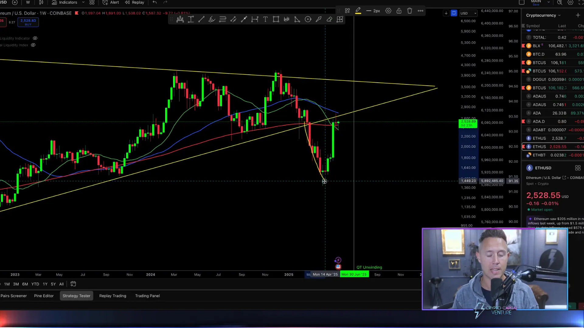Image resolution: width=584 pixels, height=328 pixels.
Task: Select the parallel channel tool
Action: [x=233, y=19]
